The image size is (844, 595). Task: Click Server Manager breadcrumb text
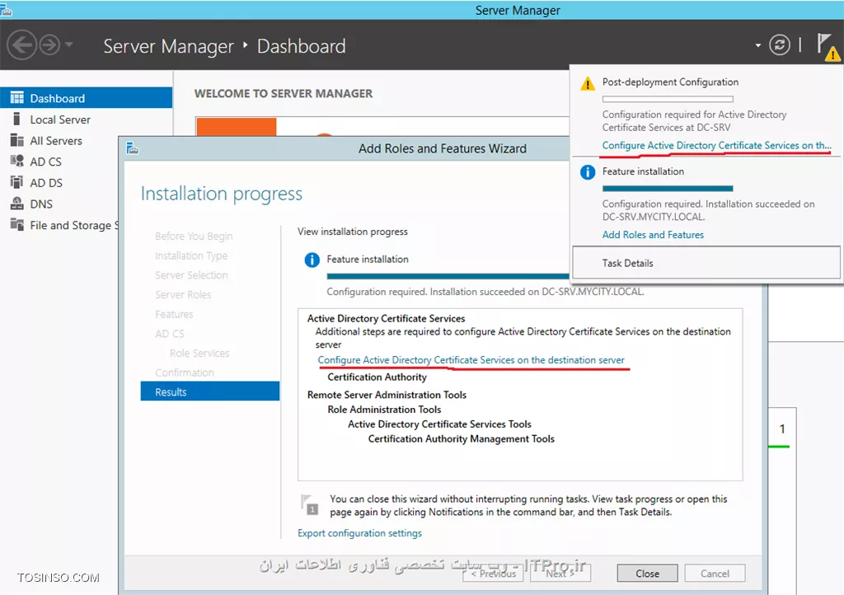[x=168, y=46]
